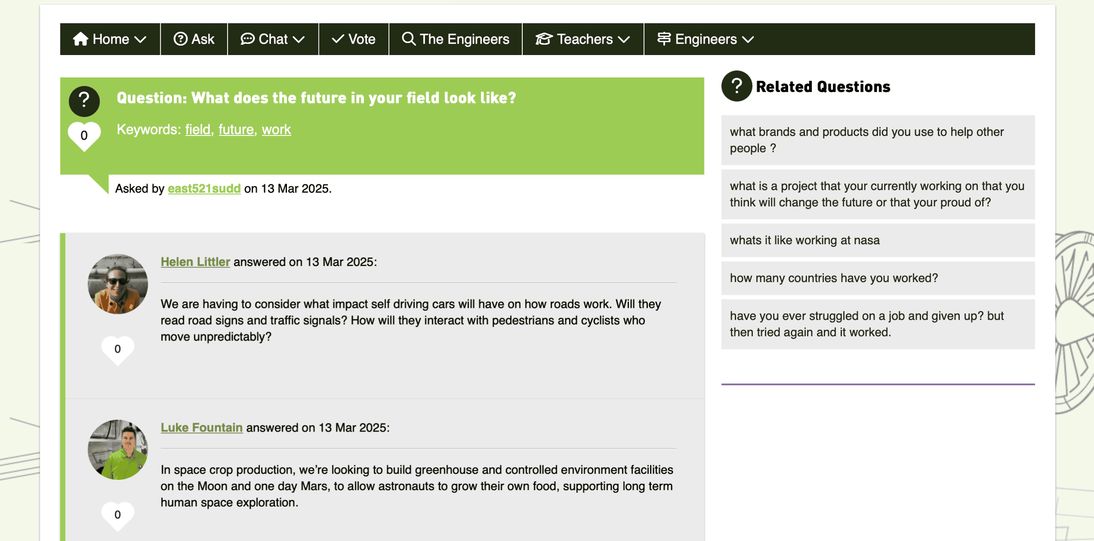
Task: Click the Related Questions question-mark icon
Action: coord(736,86)
